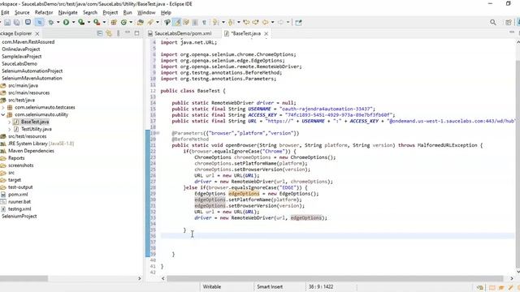
Task: Click the Next Annotation icon
Action: 216,23
